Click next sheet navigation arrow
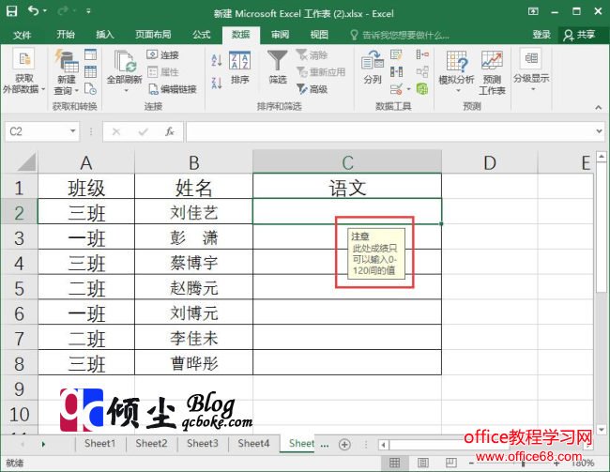This screenshot has width=610, height=472. click(x=43, y=444)
